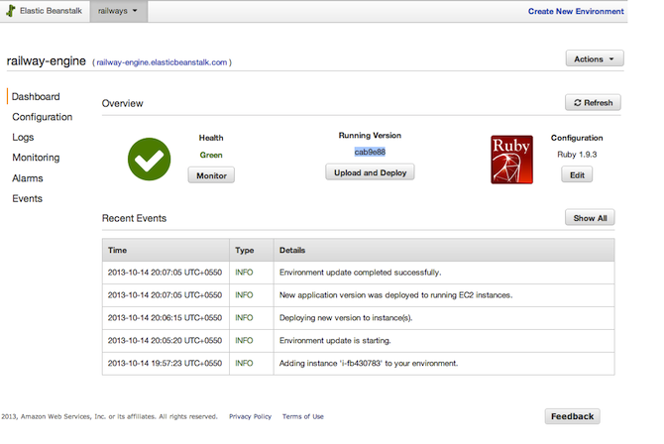
Task: Click the Feedback button
Action: (572, 416)
